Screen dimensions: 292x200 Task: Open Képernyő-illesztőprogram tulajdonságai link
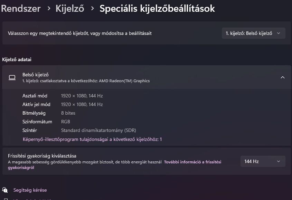point(92,139)
